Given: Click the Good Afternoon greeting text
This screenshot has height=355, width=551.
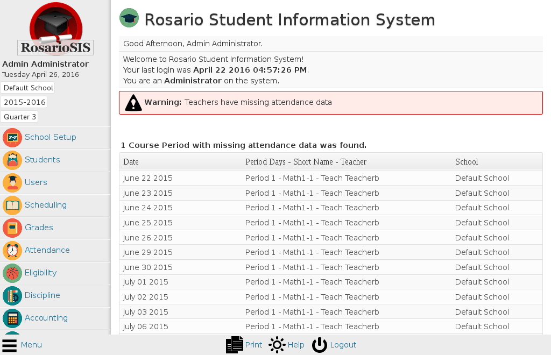Looking at the screenshot, I should [193, 44].
